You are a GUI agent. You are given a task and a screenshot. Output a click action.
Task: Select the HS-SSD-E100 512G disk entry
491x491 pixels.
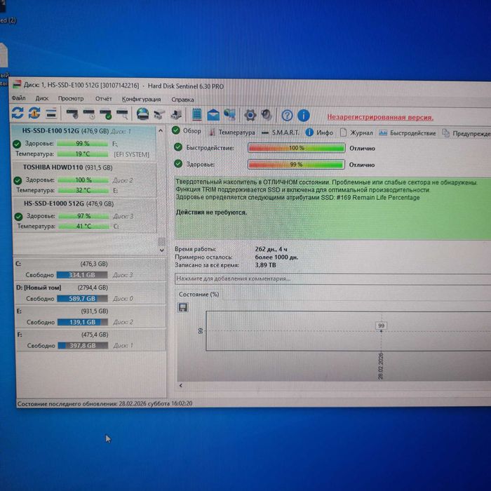84,143
